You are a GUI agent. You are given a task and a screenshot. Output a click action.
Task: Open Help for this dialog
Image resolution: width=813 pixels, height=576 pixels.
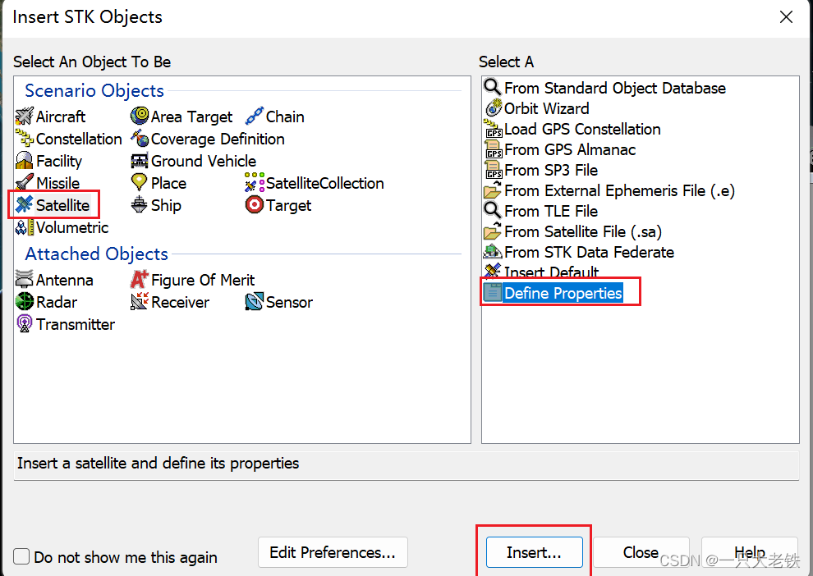749,553
